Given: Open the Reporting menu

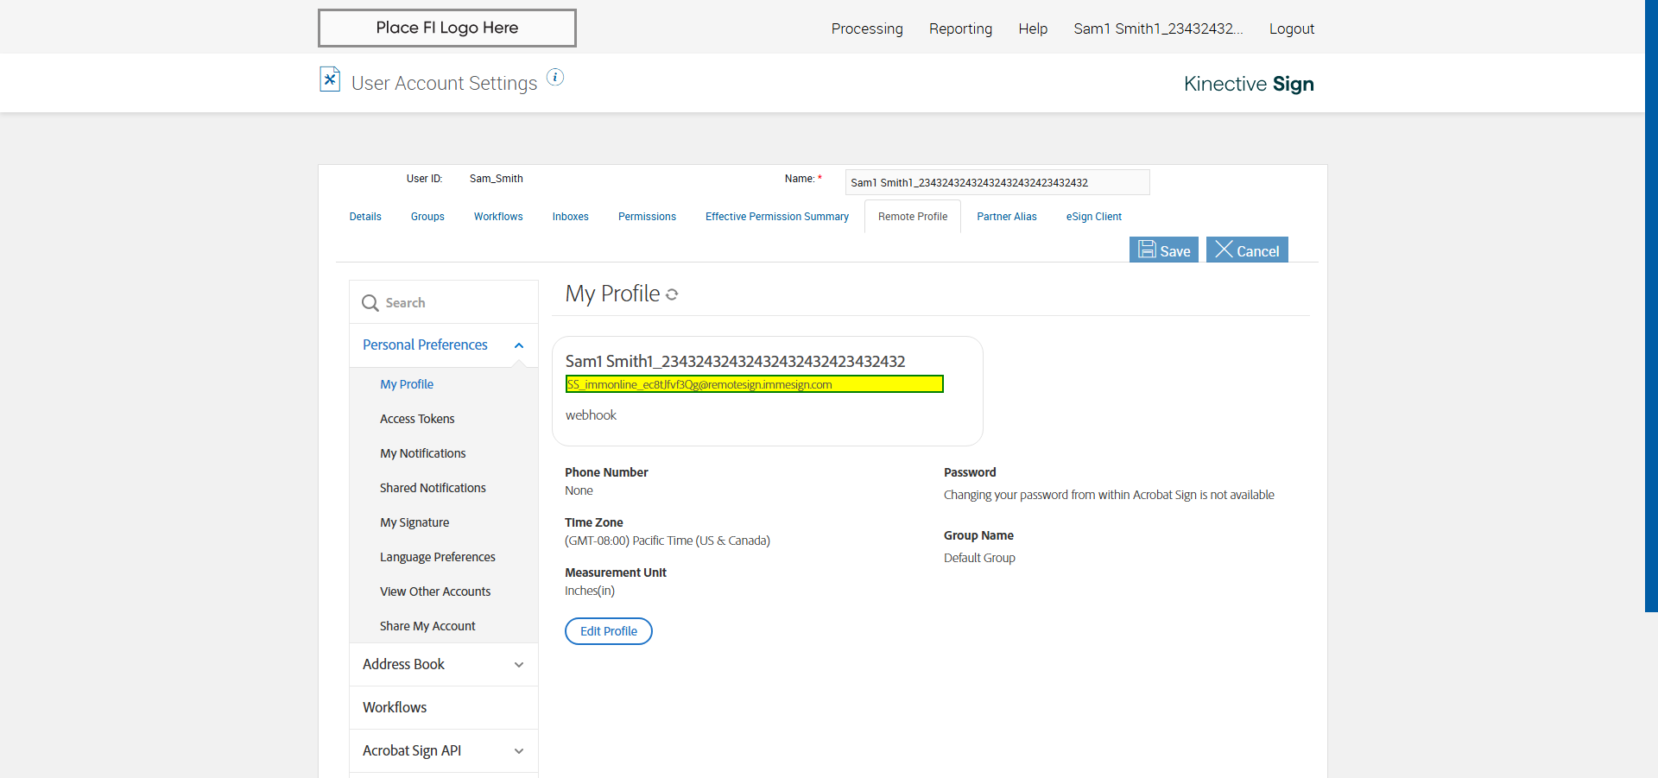Looking at the screenshot, I should coord(960,28).
